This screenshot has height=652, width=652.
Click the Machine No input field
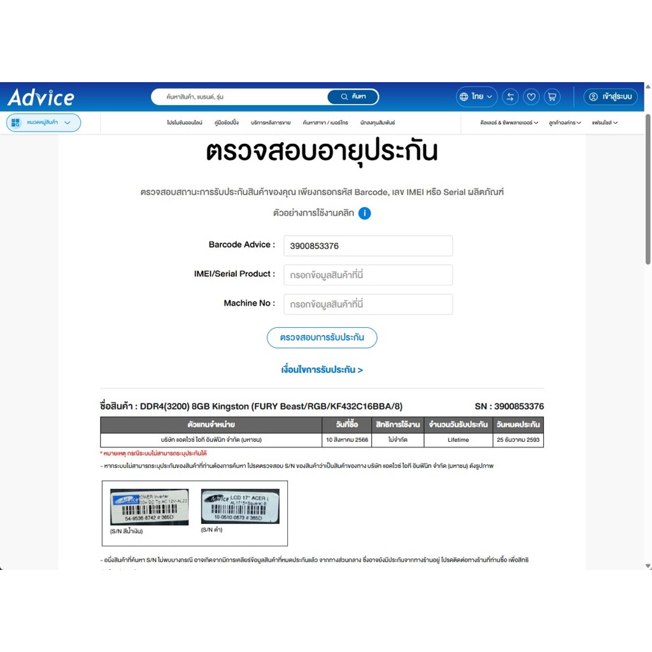(368, 304)
